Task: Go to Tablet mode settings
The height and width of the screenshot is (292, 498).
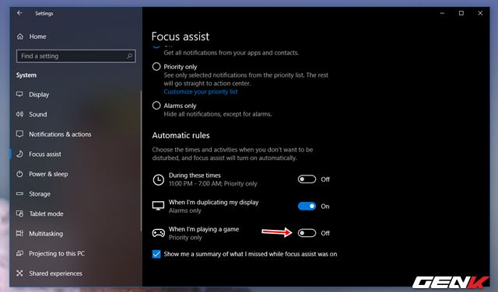Action: 46,214
